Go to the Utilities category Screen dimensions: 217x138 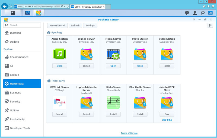click(x=15, y=110)
